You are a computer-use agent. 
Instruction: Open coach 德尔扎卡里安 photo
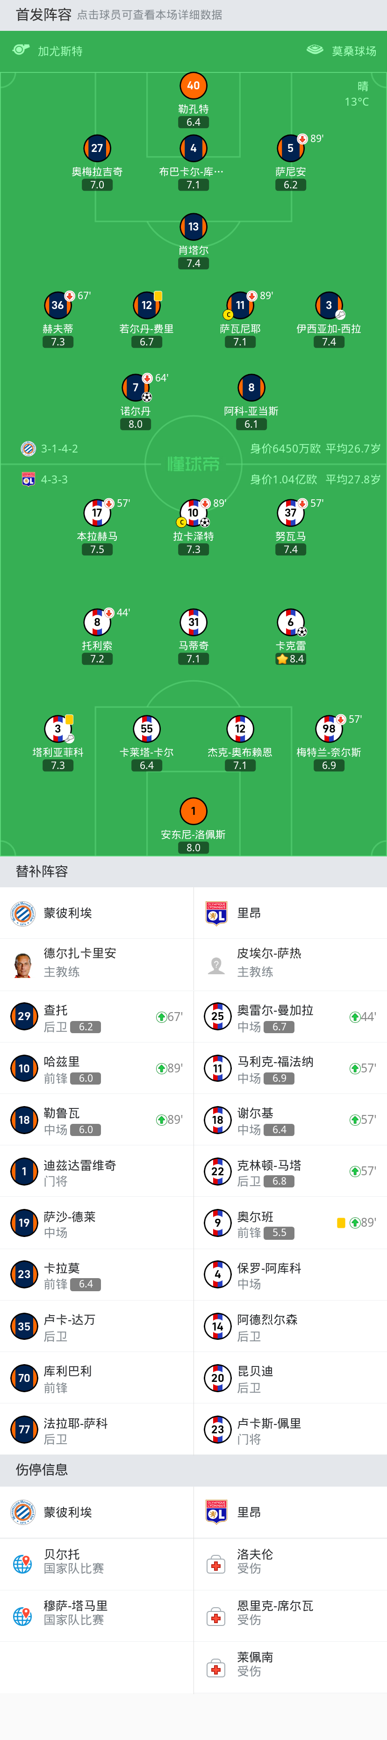click(x=23, y=964)
